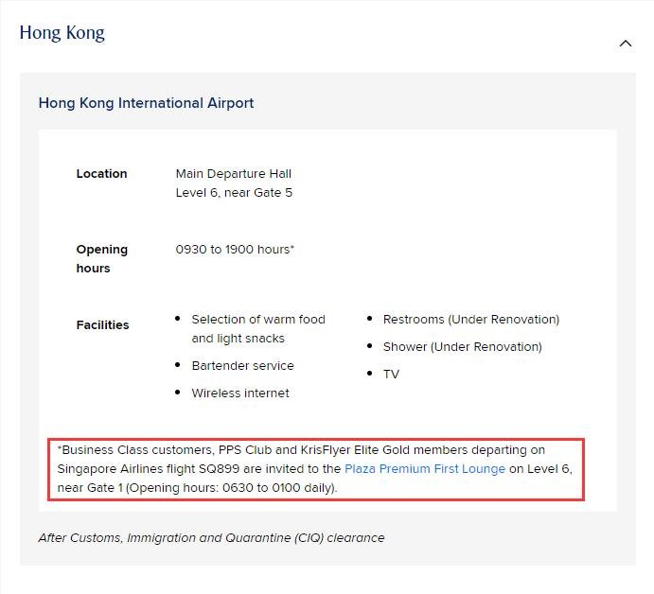Select the Facilities label

(102, 324)
